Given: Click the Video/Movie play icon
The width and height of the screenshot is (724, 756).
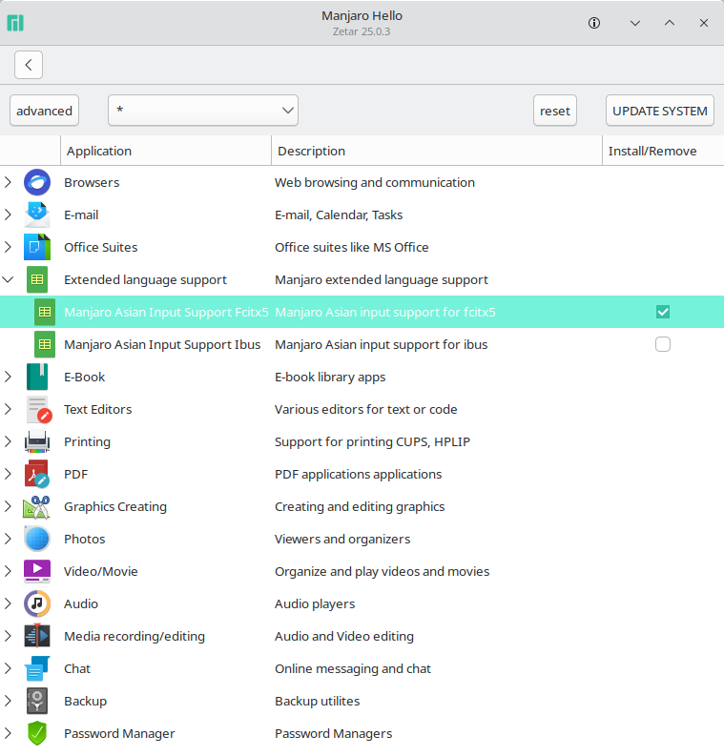Looking at the screenshot, I should coord(37,571).
